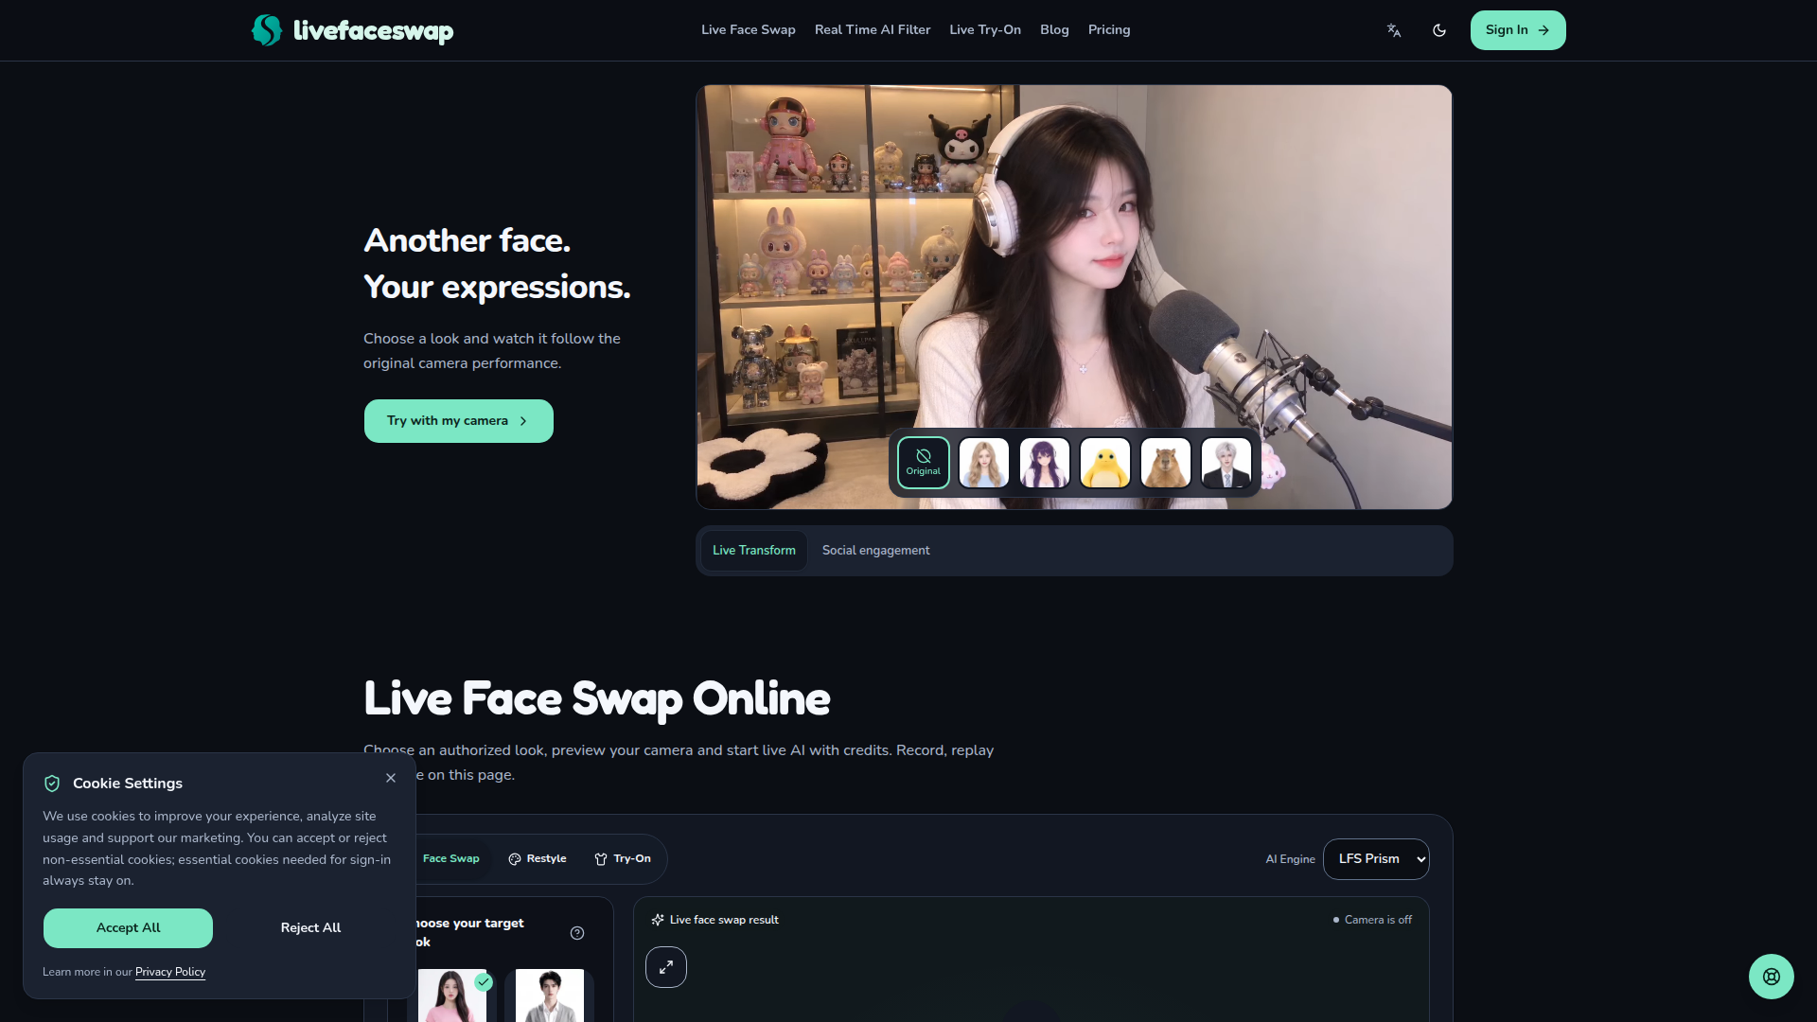
Task: Accept all cookies
Action: (x=128, y=928)
